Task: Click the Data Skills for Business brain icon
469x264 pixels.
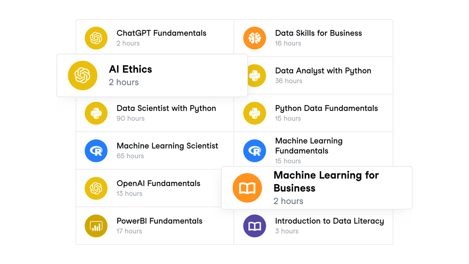Action: (x=254, y=38)
